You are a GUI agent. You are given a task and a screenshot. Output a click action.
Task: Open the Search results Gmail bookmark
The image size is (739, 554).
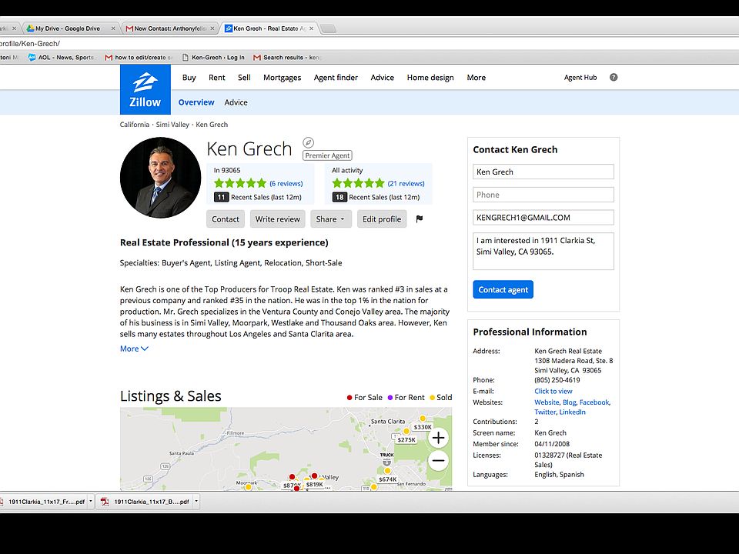(x=287, y=58)
